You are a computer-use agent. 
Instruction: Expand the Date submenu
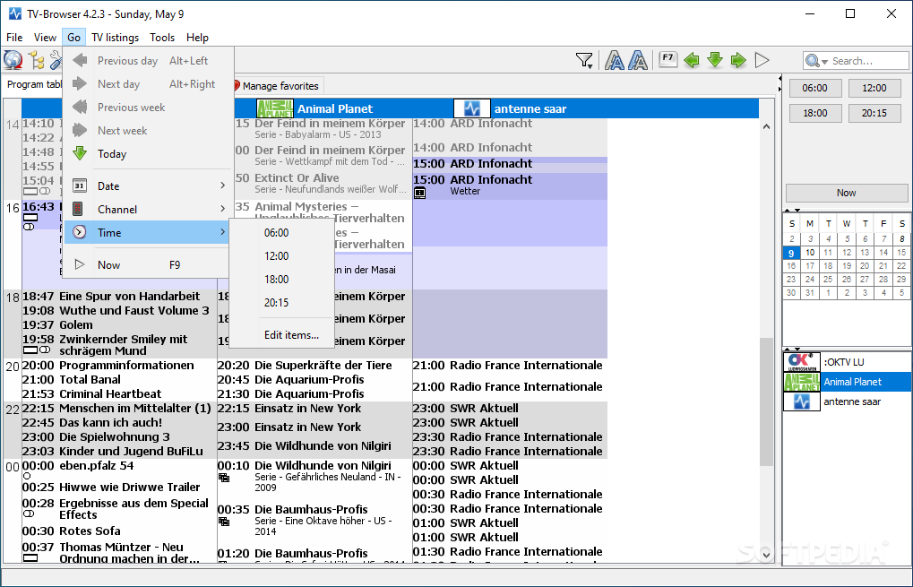pyautogui.click(x=145, y=186)
